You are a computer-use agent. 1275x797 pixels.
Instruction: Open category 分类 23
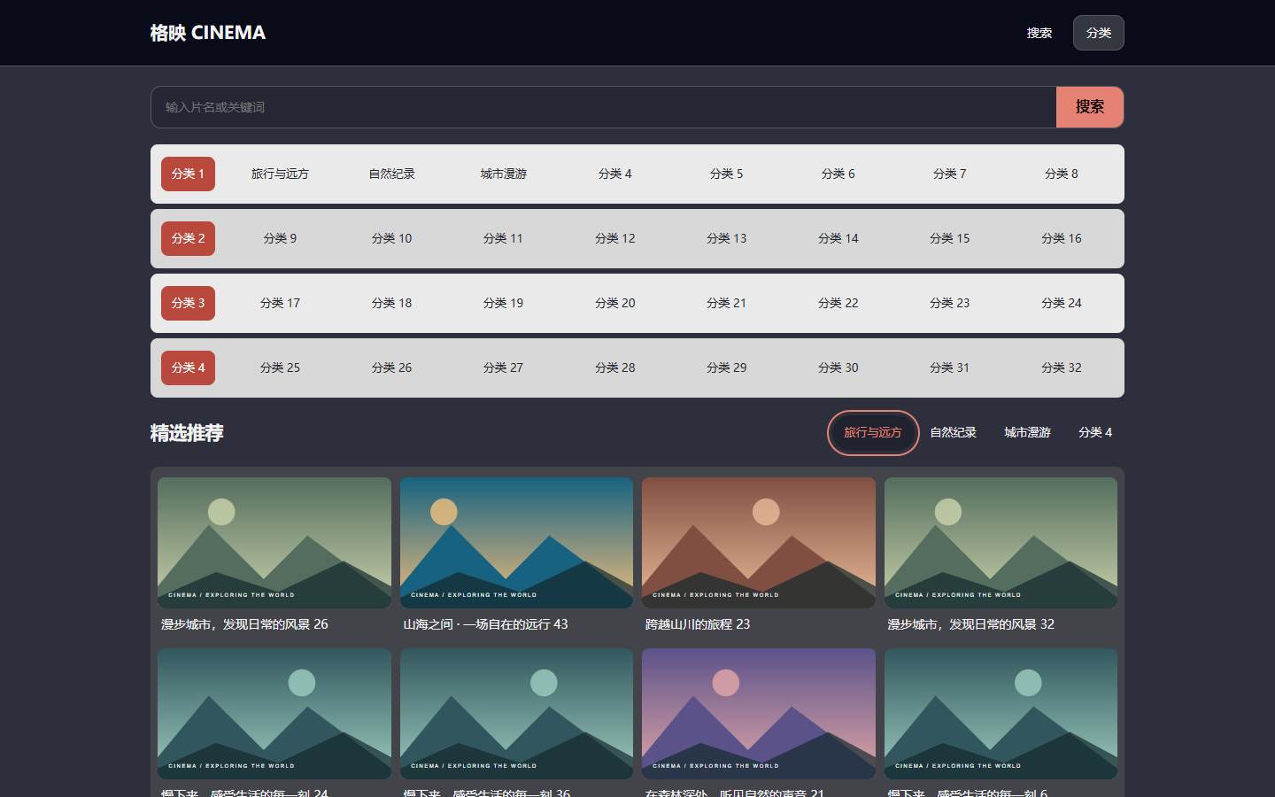(950, 303)
